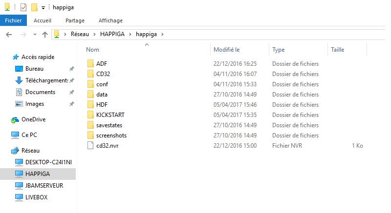Click the New folder icon in title bar
The image size is (391, 213).
34,7
